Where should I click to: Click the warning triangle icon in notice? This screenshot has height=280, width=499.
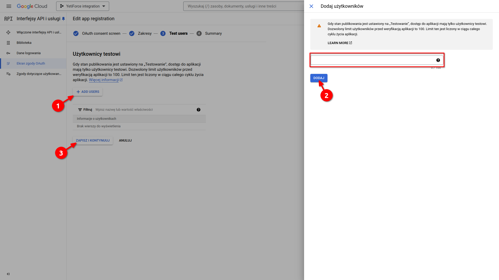point(319,26)
